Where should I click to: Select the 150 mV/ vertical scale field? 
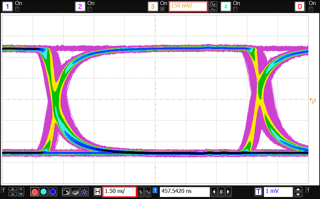(188, 6)
